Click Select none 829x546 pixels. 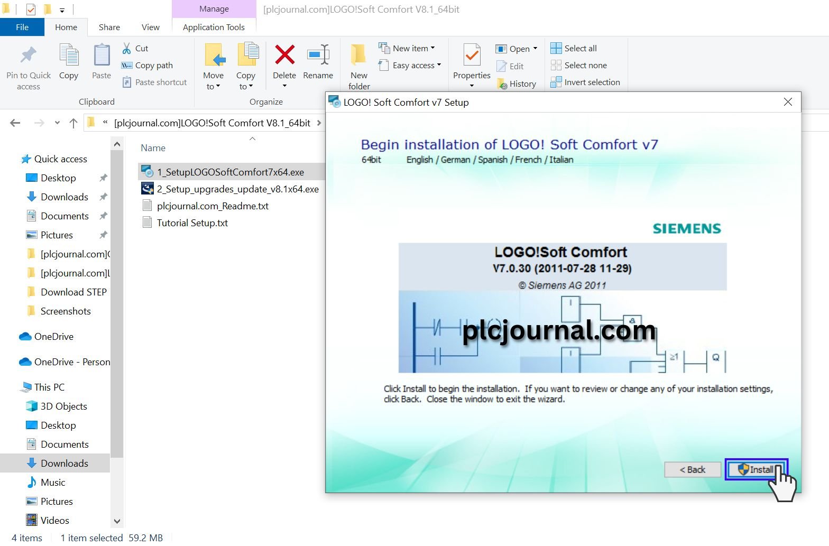(x=579, y=65)
